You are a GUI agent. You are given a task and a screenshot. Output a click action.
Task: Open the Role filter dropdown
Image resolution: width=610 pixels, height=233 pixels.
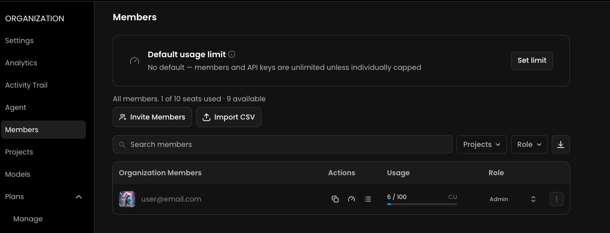pyautogui.click(x=529, y=144)
